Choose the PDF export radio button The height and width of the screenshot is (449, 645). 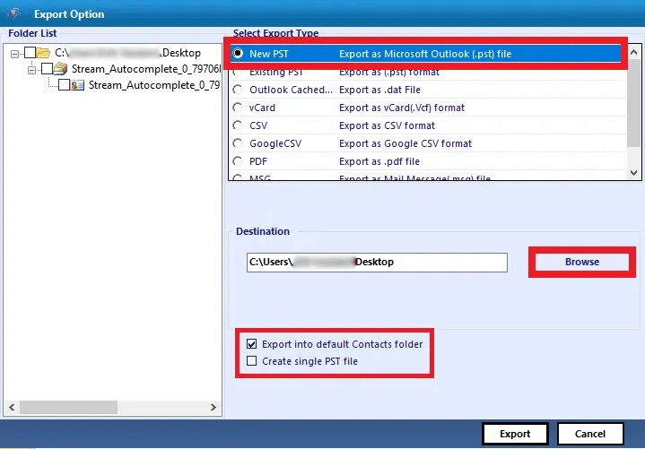238,161
